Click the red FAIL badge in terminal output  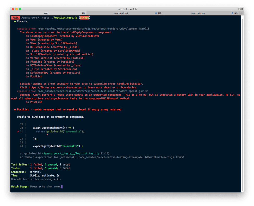(15, 17)
